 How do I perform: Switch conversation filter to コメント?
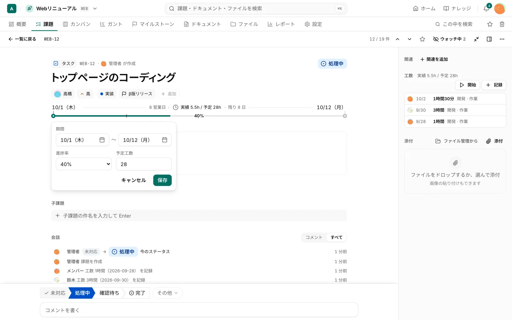(314, 237)
